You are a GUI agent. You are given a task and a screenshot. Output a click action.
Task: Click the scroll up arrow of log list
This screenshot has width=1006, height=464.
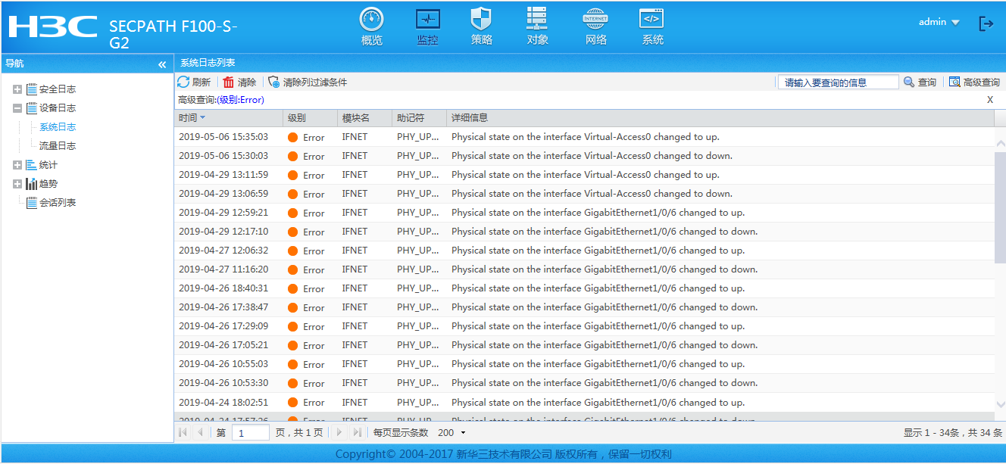point(1000,143)
